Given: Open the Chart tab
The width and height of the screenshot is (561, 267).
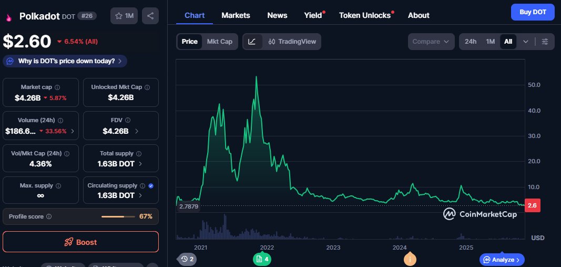Looking at the screenshot, I should tap(195, 15).
